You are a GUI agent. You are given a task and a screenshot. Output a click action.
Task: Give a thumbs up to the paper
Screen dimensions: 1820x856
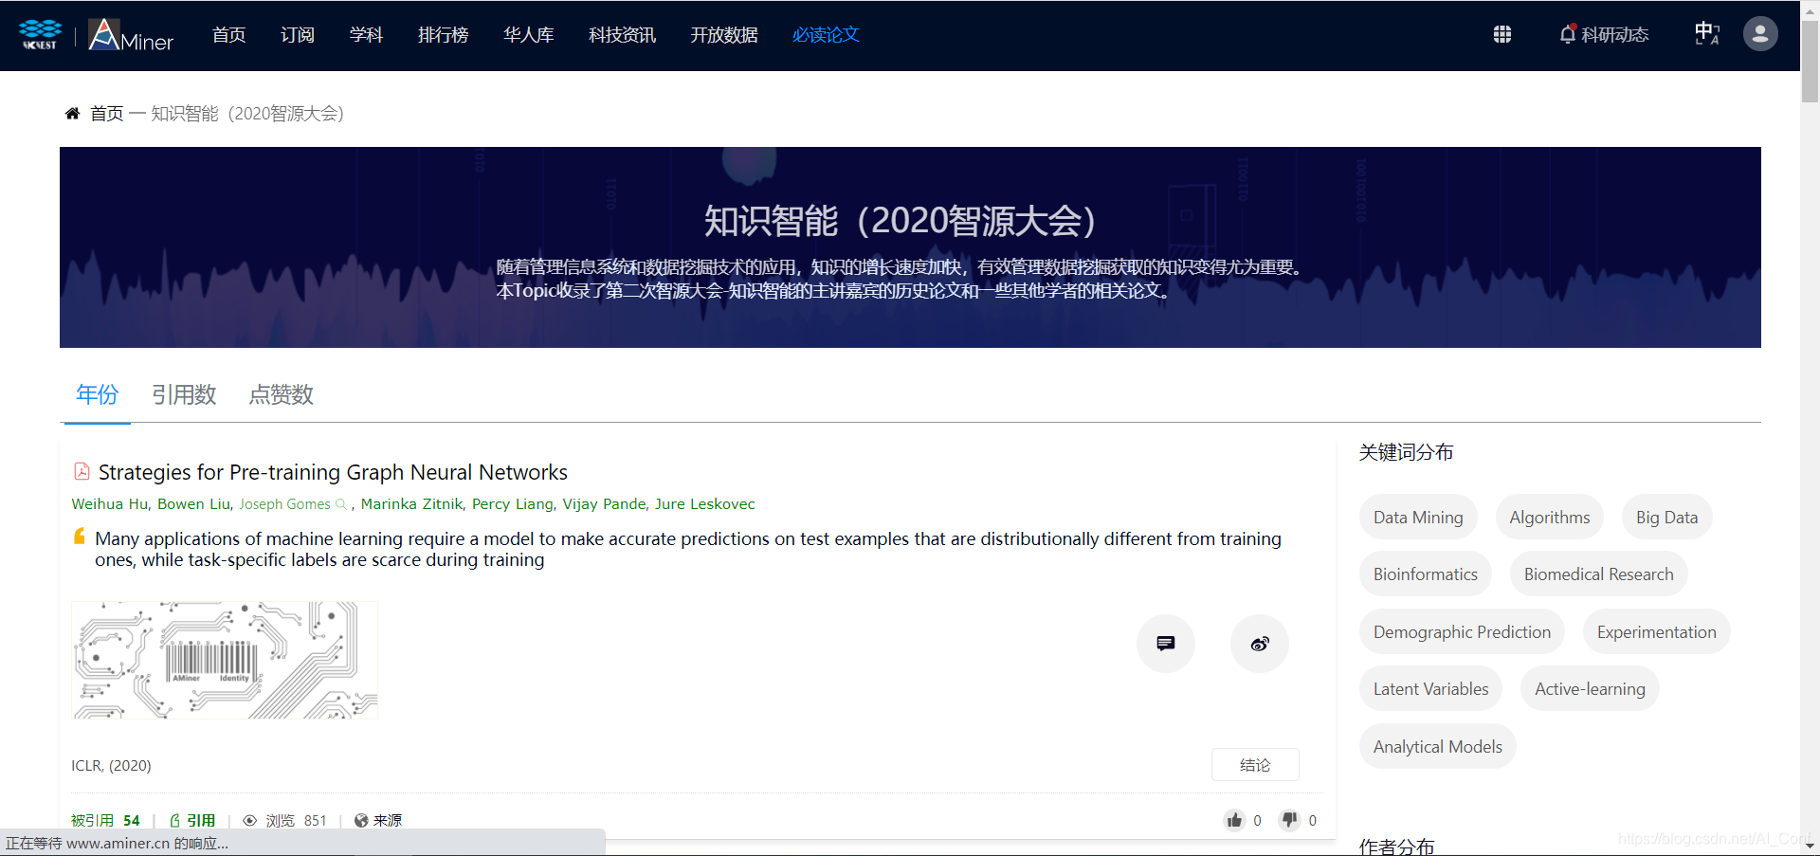[x=1233, y=820]
